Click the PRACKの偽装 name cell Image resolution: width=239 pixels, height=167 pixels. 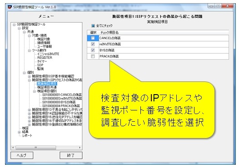click(x=164, y=56)
